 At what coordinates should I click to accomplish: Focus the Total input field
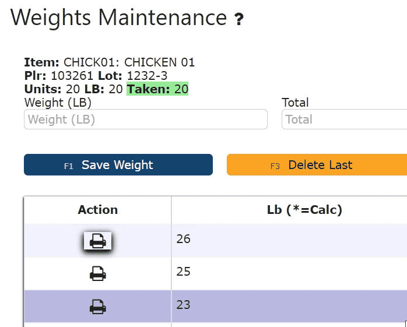coord(345,119)
